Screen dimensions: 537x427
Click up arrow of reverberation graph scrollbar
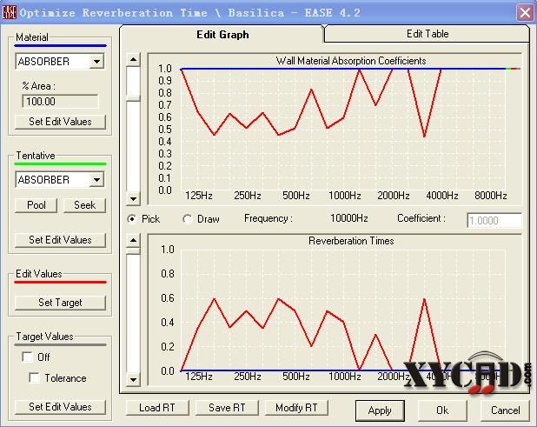133,240
